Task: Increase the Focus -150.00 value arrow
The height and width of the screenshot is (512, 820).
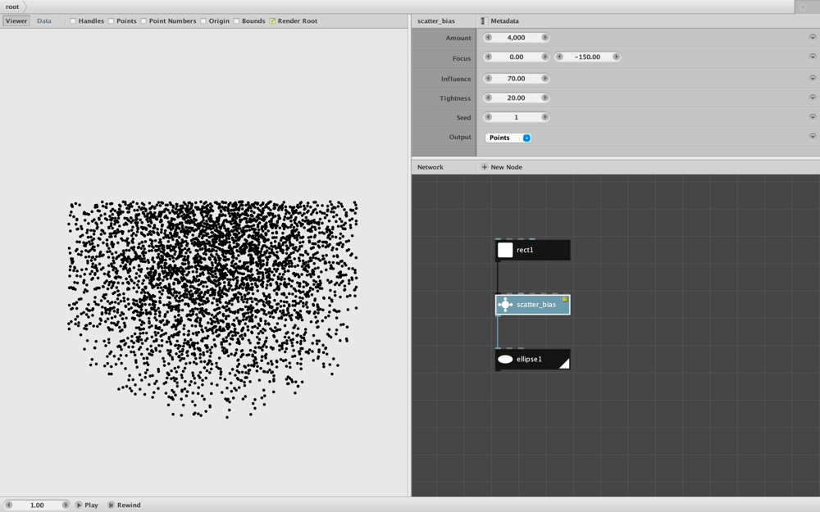Action: tap(616, 57)
